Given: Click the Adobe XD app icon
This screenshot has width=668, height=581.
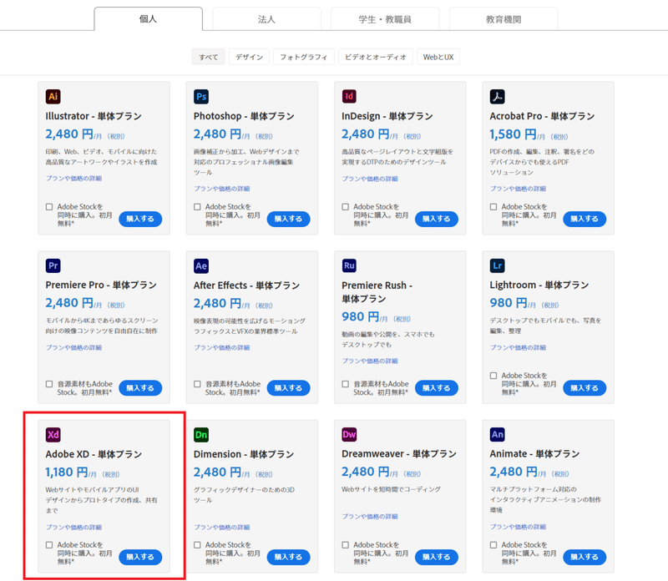Looking at the screenshot, I should [52, 434].
